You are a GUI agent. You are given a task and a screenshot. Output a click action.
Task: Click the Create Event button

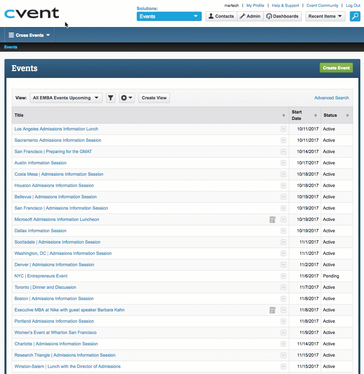[336, 68]
